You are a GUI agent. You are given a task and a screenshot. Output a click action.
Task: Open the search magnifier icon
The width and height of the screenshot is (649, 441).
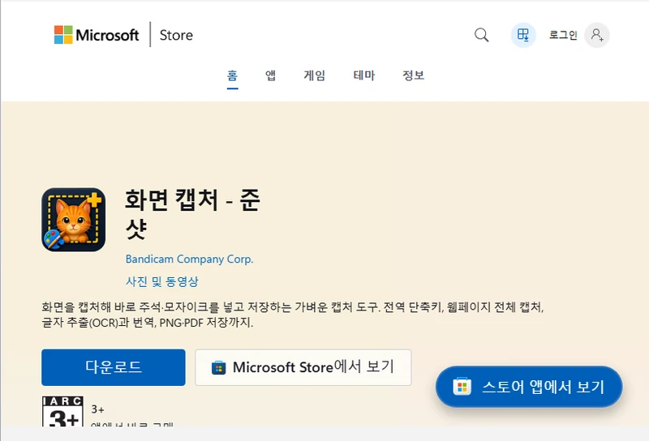click(481, 35)
